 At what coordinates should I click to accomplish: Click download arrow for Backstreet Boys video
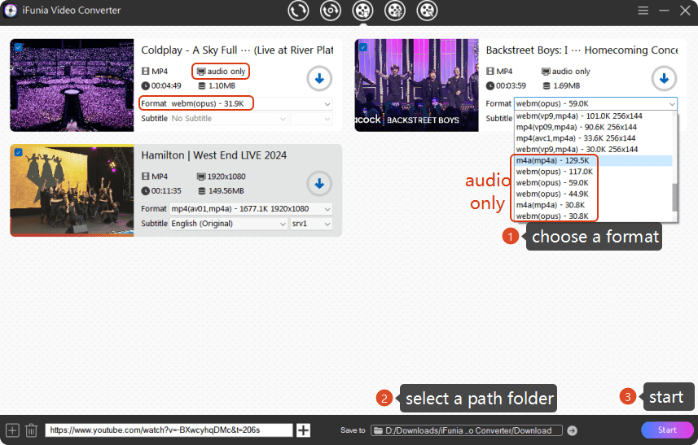pos(665,79)
